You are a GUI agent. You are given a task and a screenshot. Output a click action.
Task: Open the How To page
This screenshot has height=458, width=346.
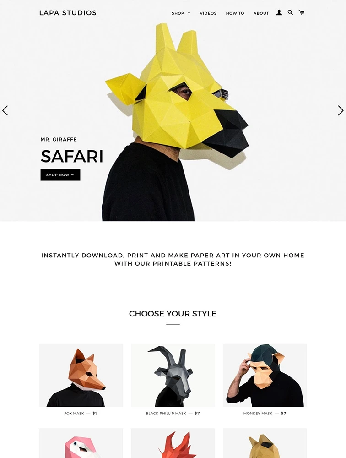click(x=235, y=13)
